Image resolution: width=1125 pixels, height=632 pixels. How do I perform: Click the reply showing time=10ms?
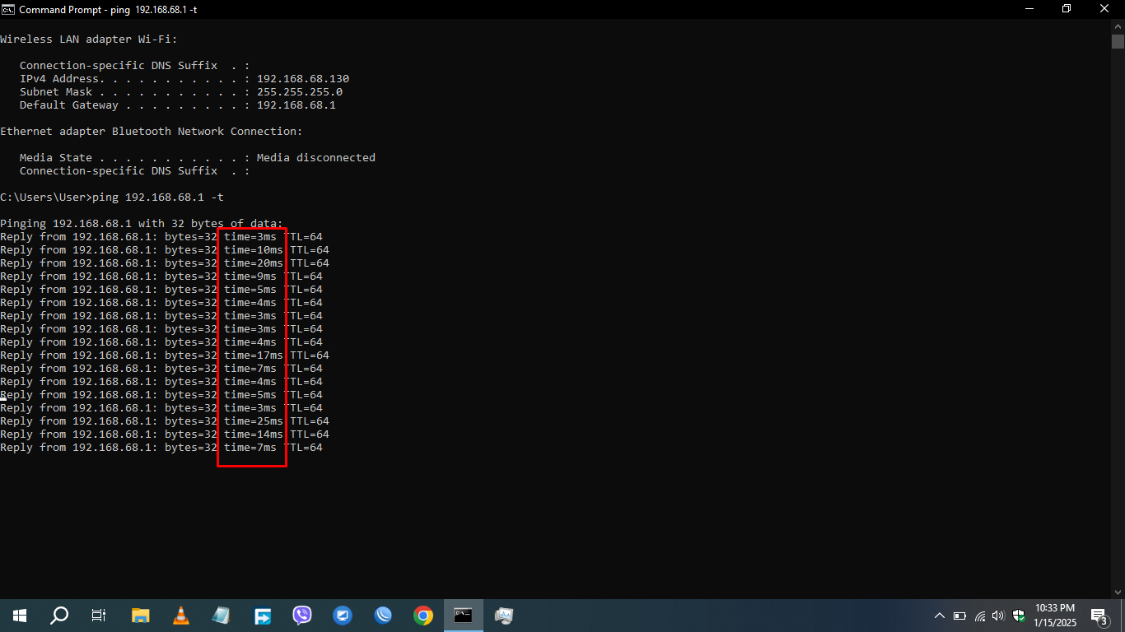coord(165,250)
